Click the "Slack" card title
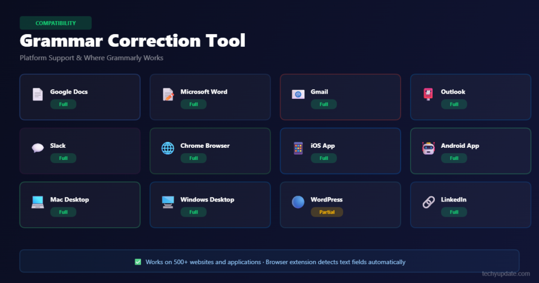The width and height of the screenshot is (539, 283). pyautogui.click(x=58, y=146)
